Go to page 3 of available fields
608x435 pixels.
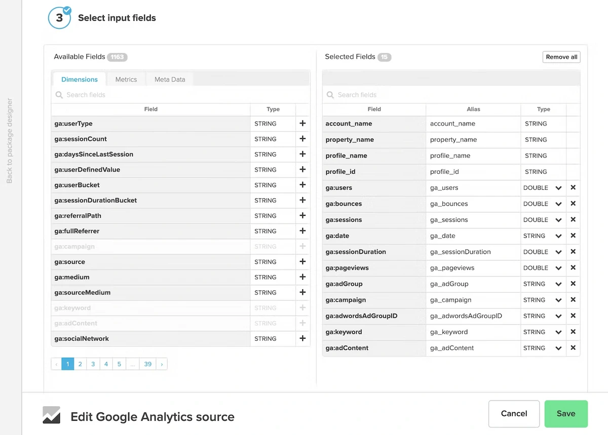pyautogui.click(x=93, y=364)
